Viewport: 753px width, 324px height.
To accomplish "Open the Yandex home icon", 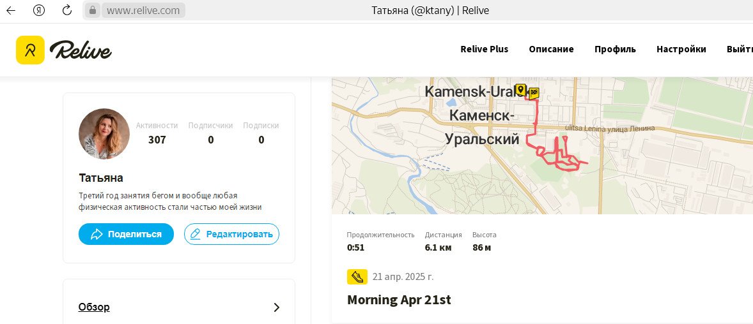I will (39, 10).
